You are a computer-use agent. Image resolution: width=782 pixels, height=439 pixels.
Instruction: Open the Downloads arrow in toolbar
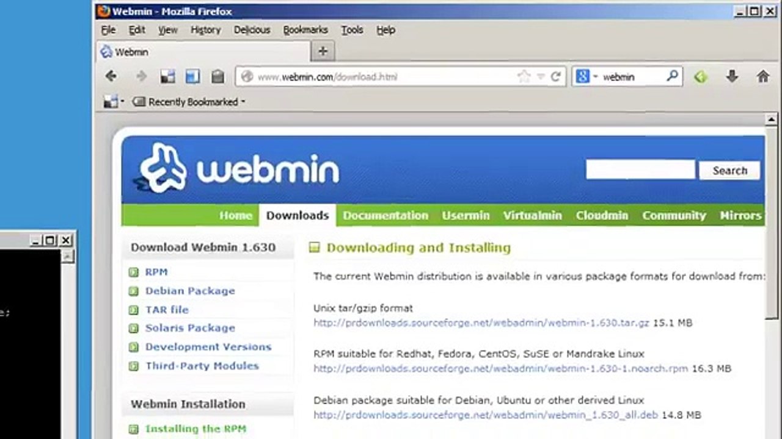732,76
